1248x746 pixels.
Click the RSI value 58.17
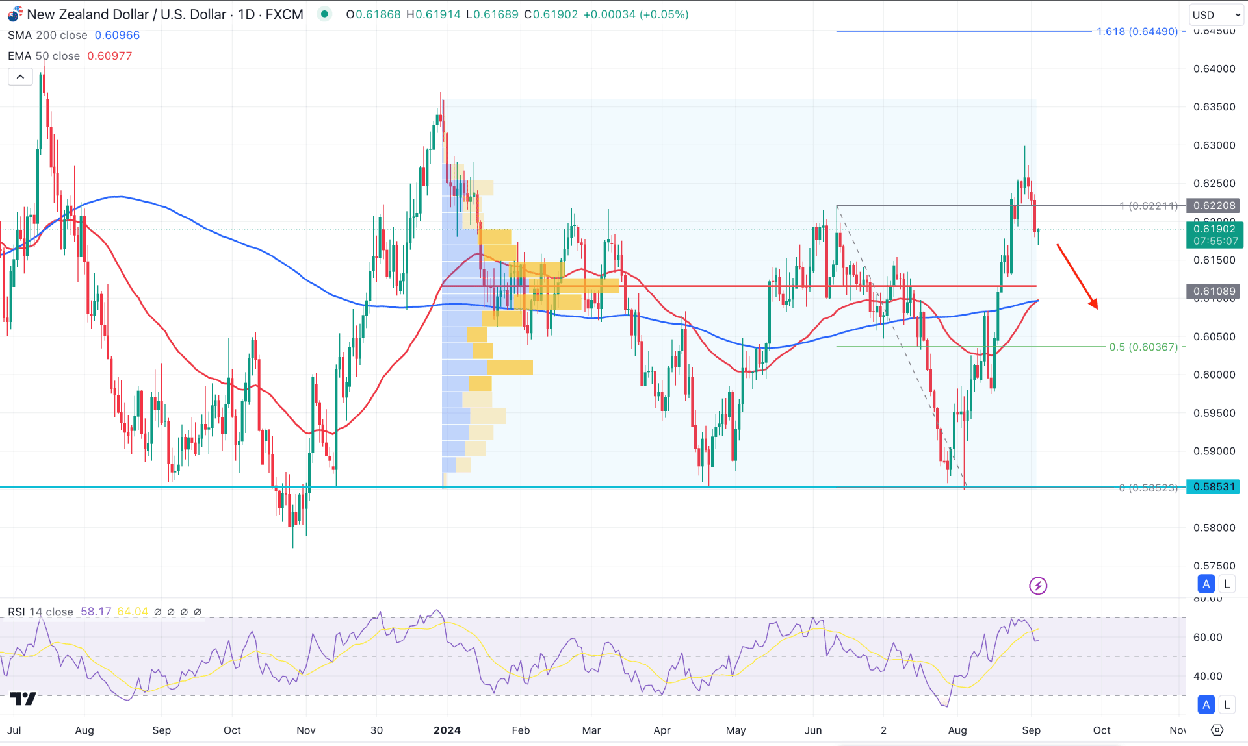(x=96, y=612)
